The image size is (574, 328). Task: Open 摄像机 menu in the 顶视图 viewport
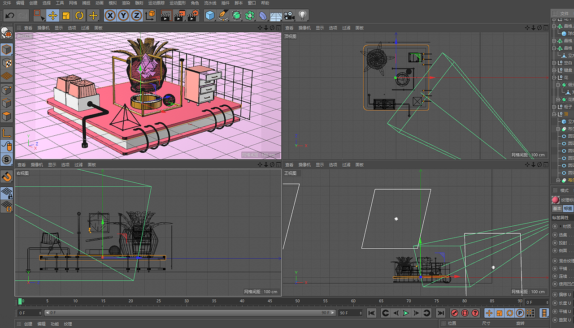pos(304,28)
